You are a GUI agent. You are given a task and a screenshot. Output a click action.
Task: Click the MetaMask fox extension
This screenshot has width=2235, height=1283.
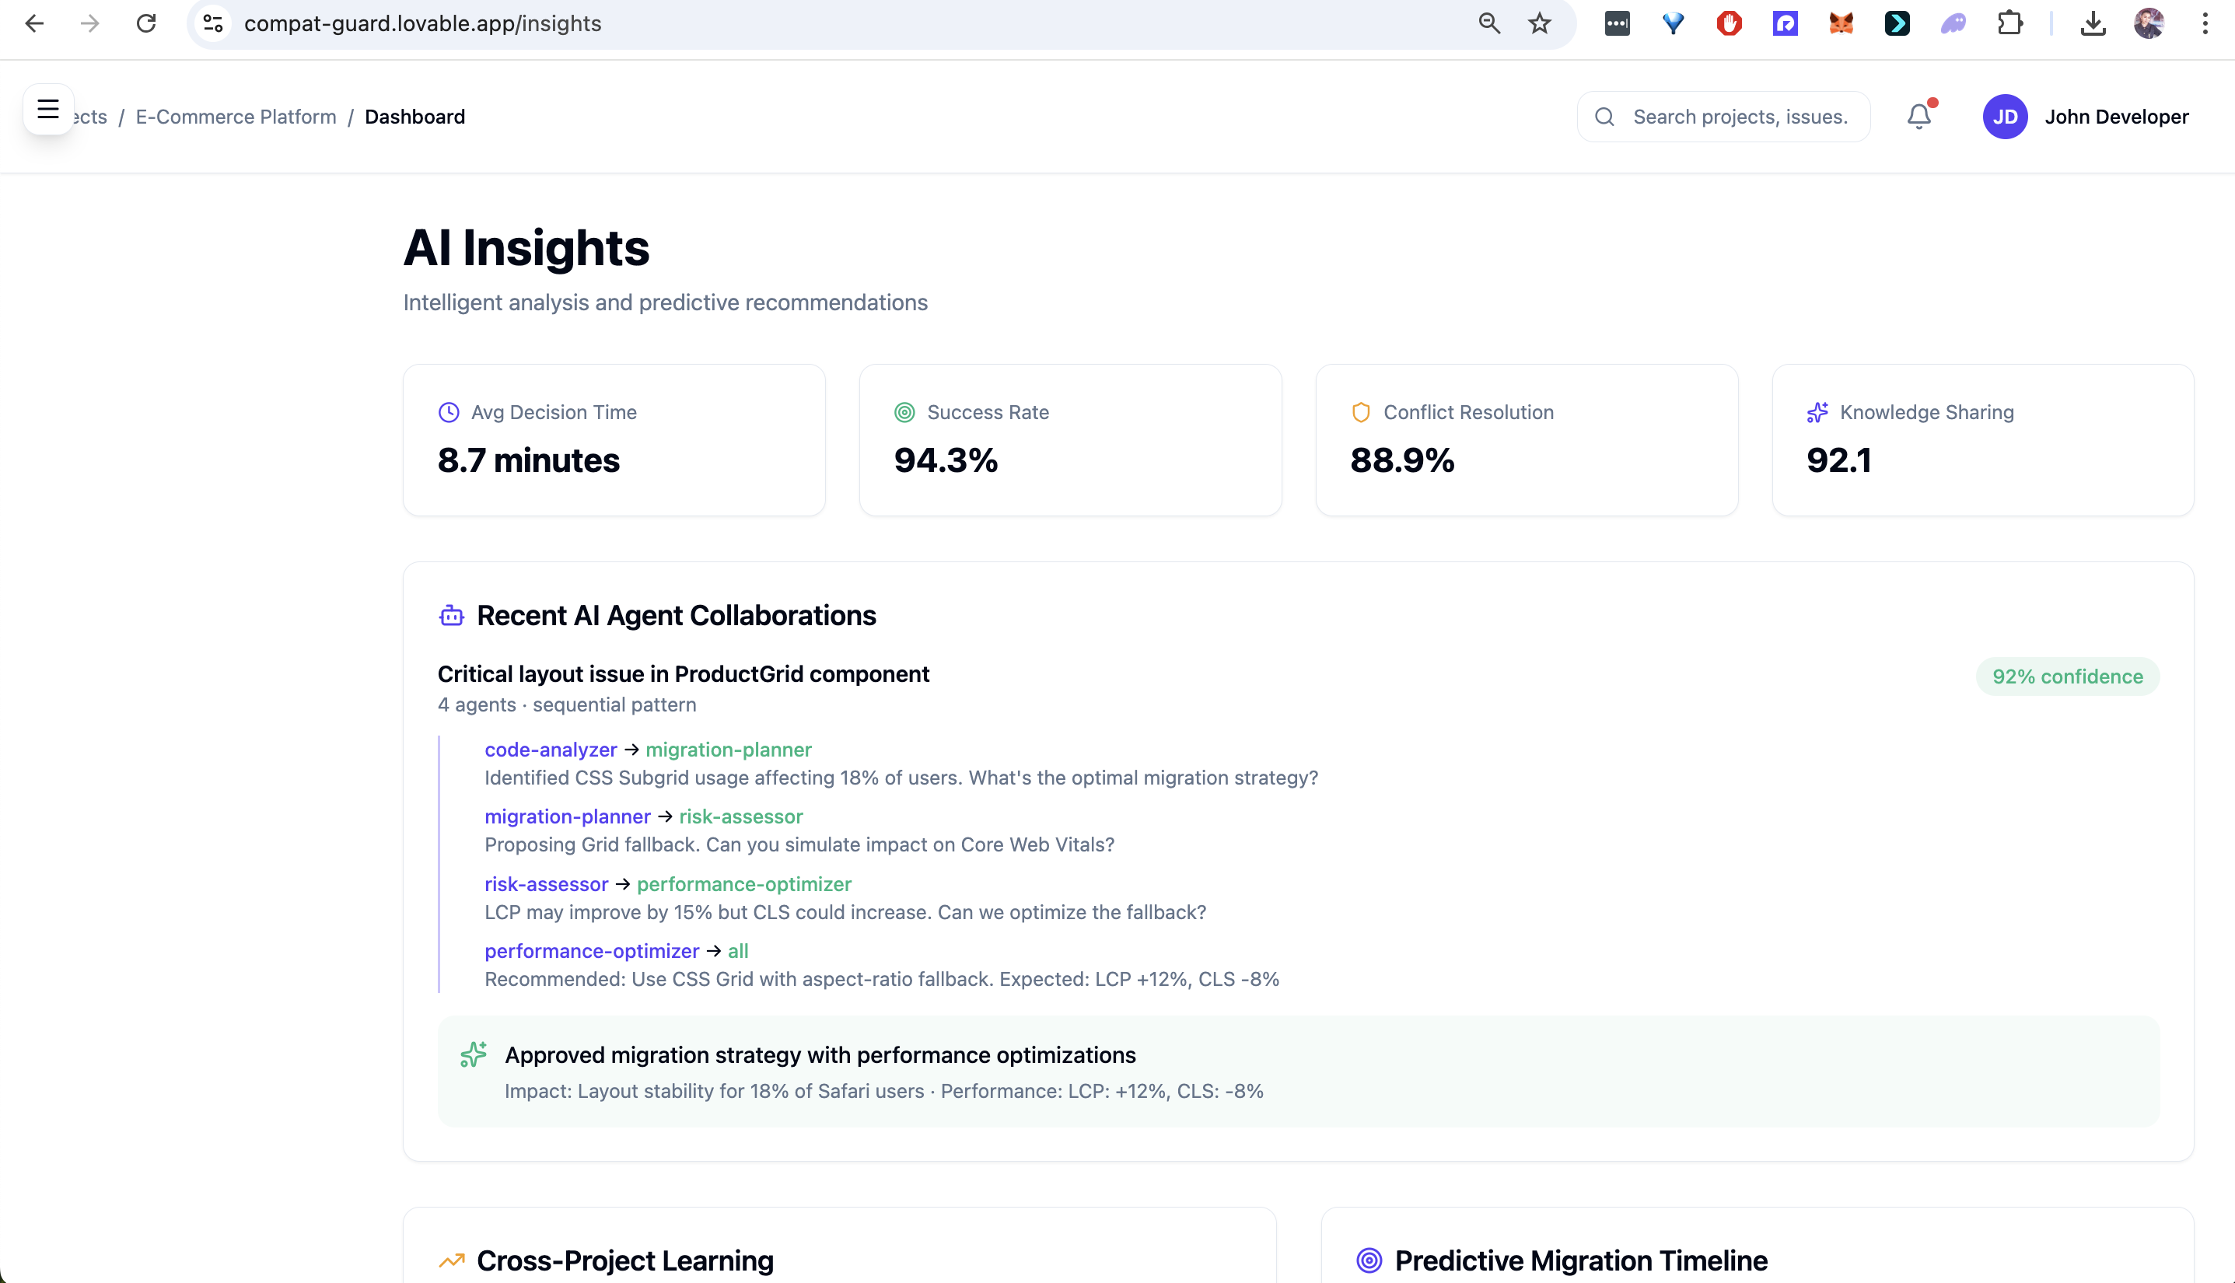pyautogui.click(x=1841, y=24)
